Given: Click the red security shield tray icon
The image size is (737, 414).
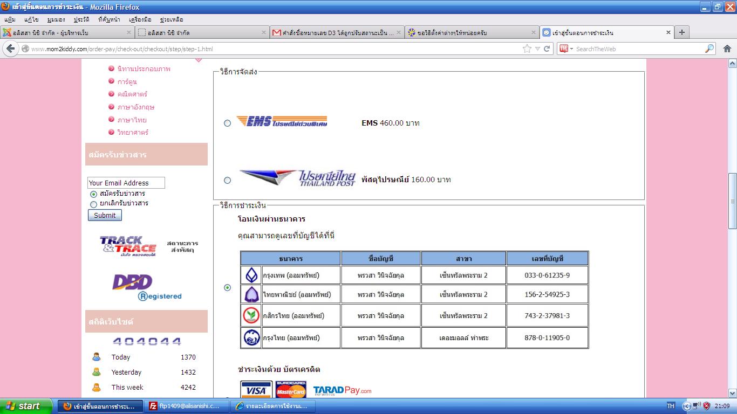Looking at the screenshot, I should [706, 406].
